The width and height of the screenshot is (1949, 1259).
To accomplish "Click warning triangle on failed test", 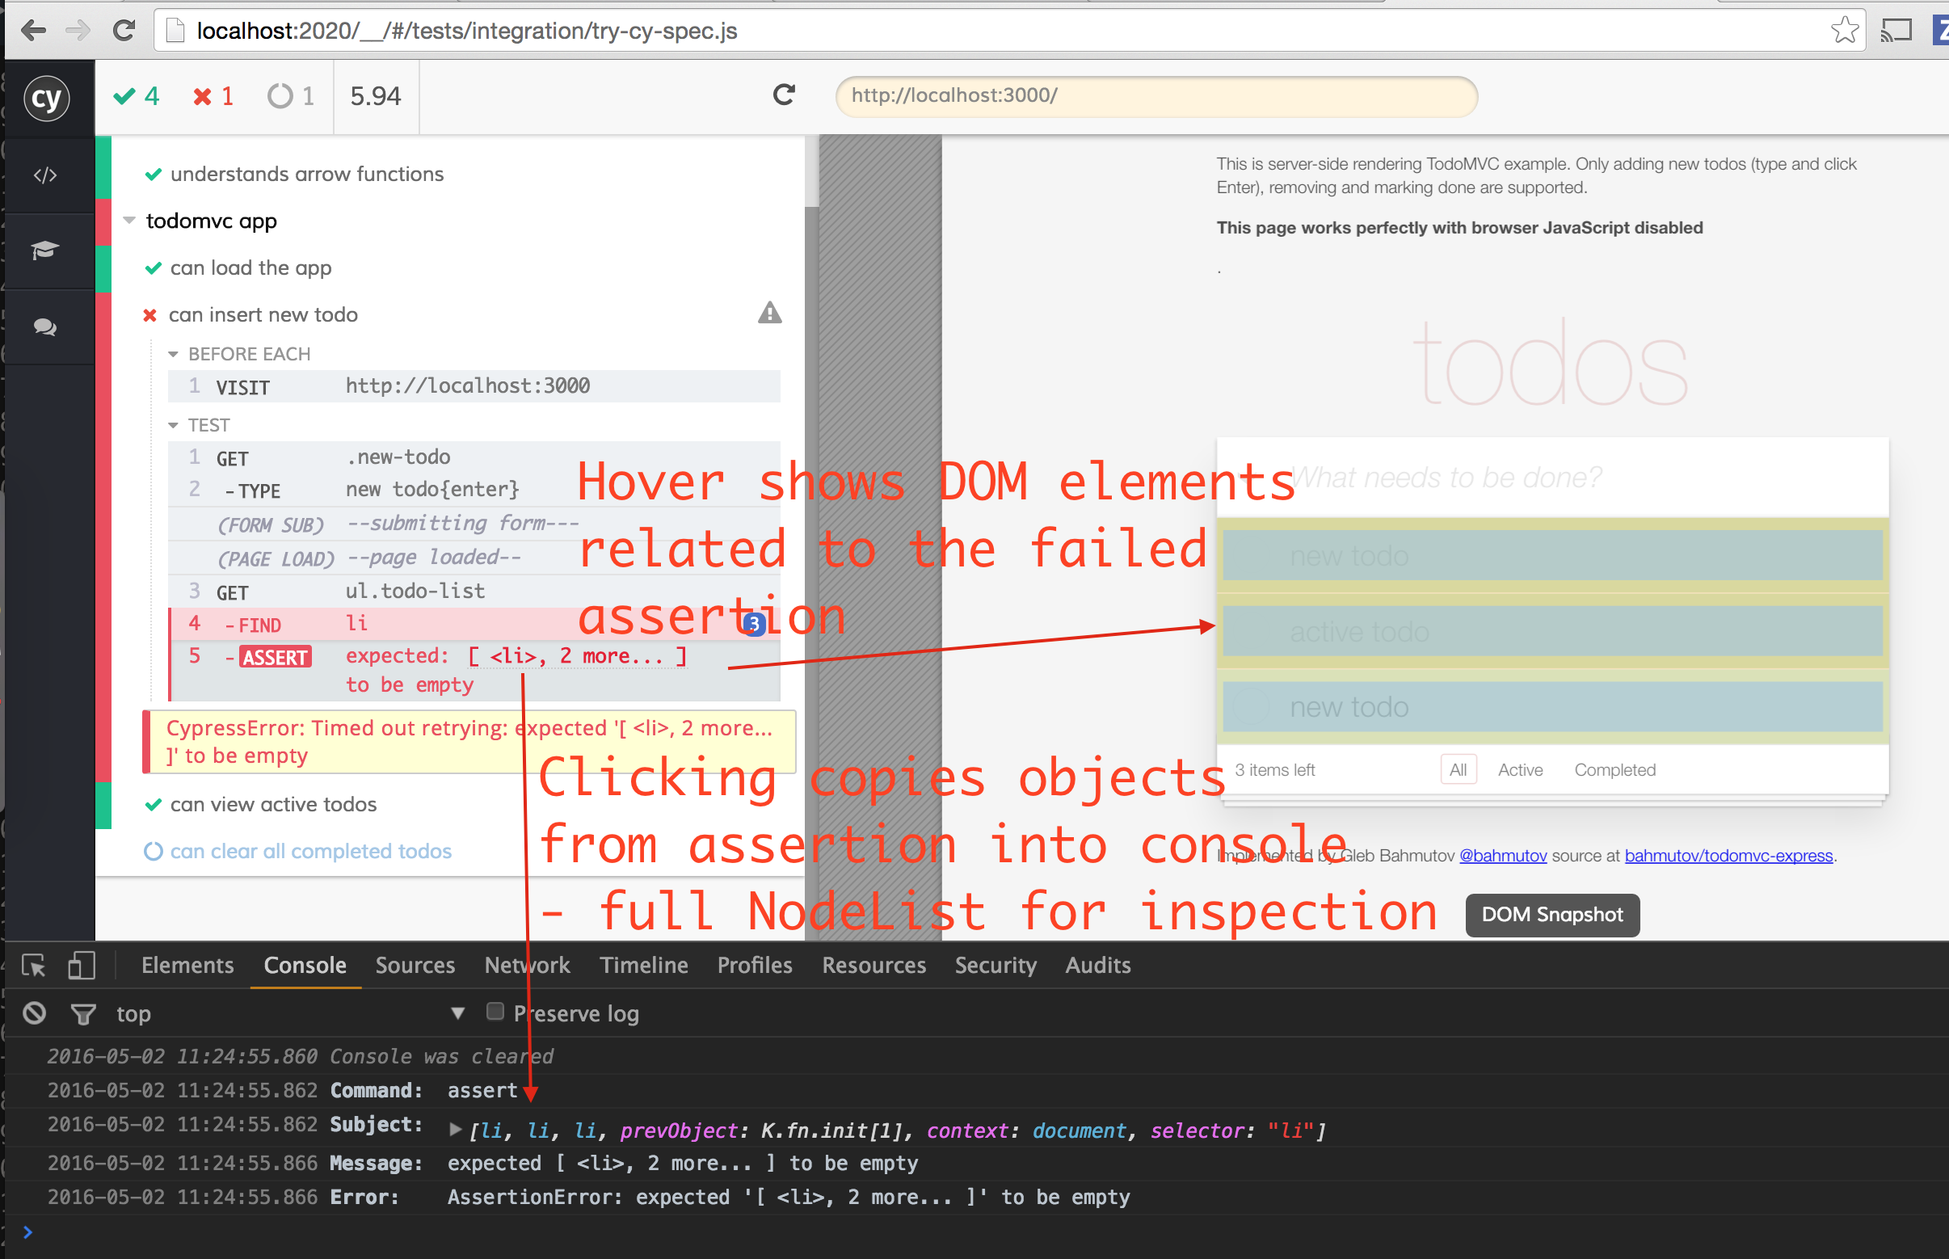I will coord(769,313).
